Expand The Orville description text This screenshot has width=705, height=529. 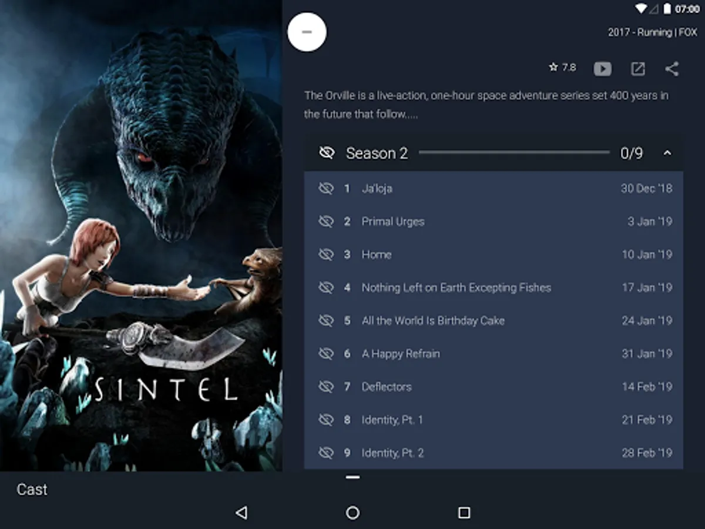pyautogui.click(x=486, y=105)
